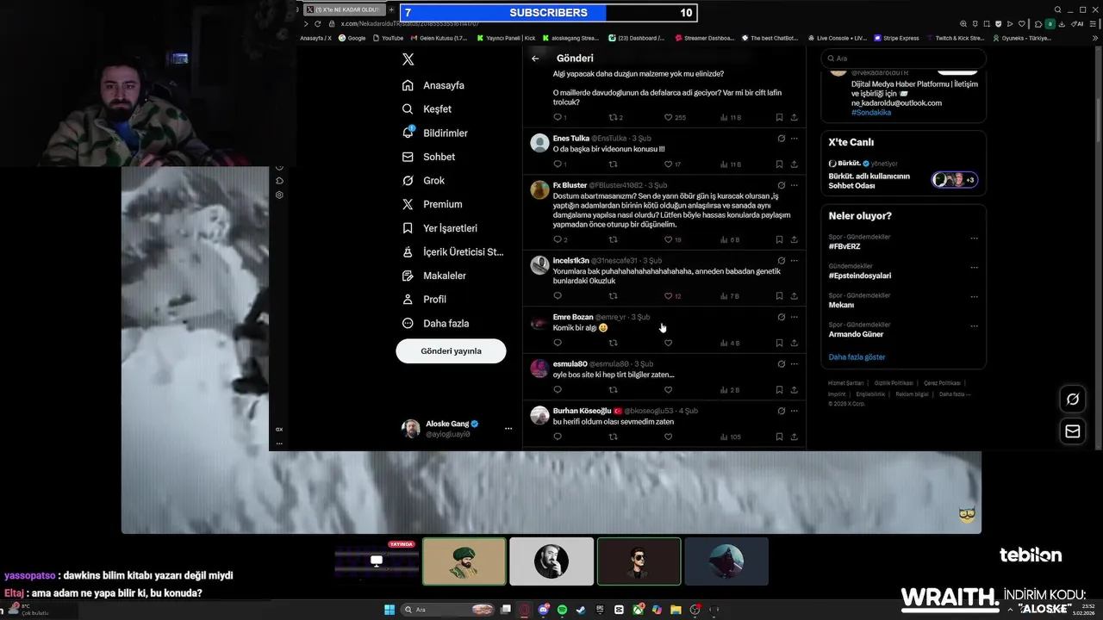Open the floating messages envelope button
Image resolution: width=1103 pixels, height=620 pixels.
pos(1073,431)
